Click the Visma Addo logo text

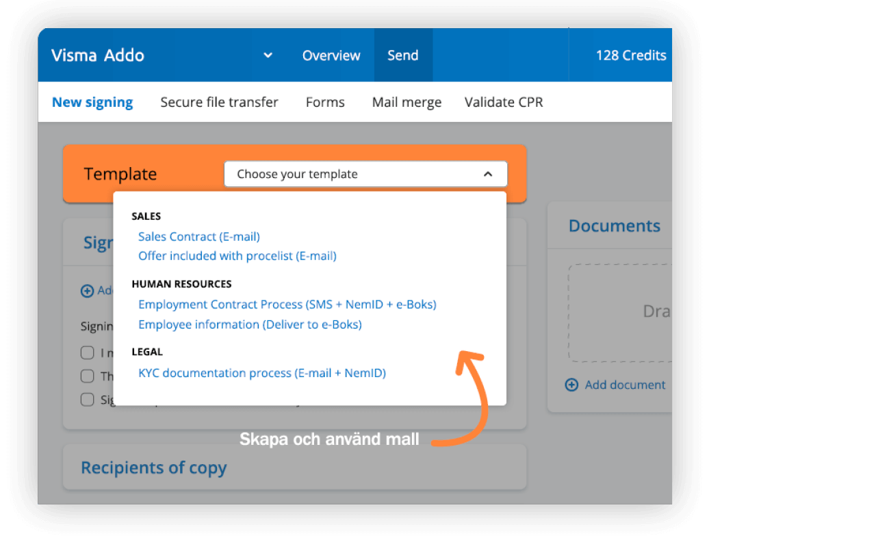[x=98, y=55]
